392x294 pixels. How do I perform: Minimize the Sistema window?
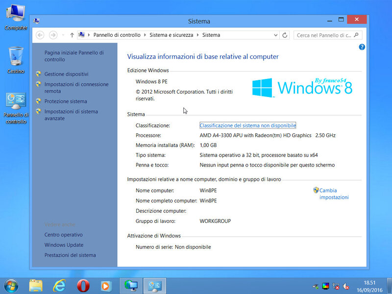coord(329,20)
